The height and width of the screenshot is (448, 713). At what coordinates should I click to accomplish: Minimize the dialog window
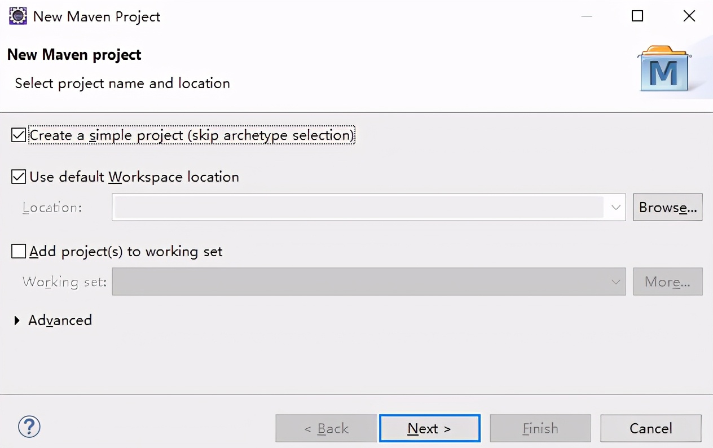coord(587,16)
